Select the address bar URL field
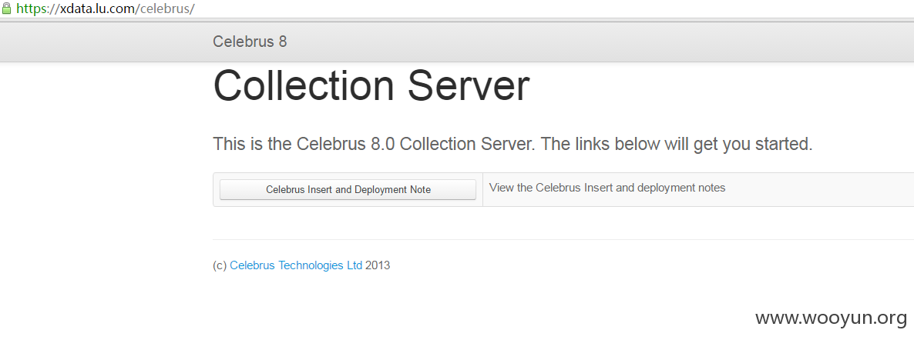Screen dimensions: 914x340 click(x=457, y=8)
